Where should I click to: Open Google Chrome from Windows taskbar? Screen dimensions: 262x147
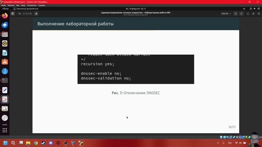36,143
